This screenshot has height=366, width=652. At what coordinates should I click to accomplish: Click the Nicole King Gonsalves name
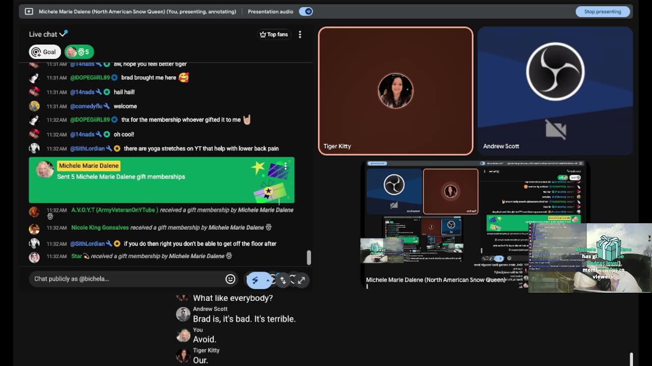pyautogui.click(x=100, y=228)
